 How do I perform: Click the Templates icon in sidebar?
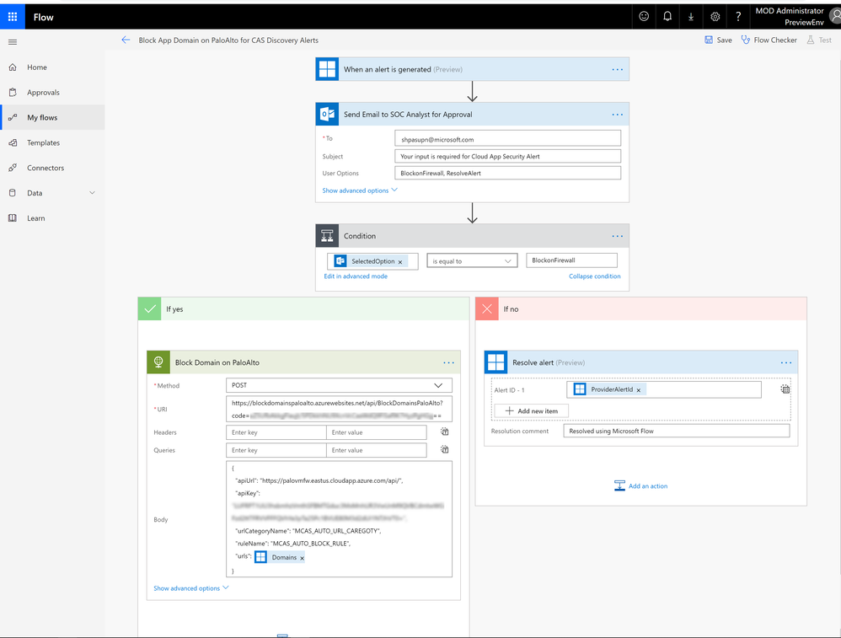pyautogui.click(x=13, y=142)
